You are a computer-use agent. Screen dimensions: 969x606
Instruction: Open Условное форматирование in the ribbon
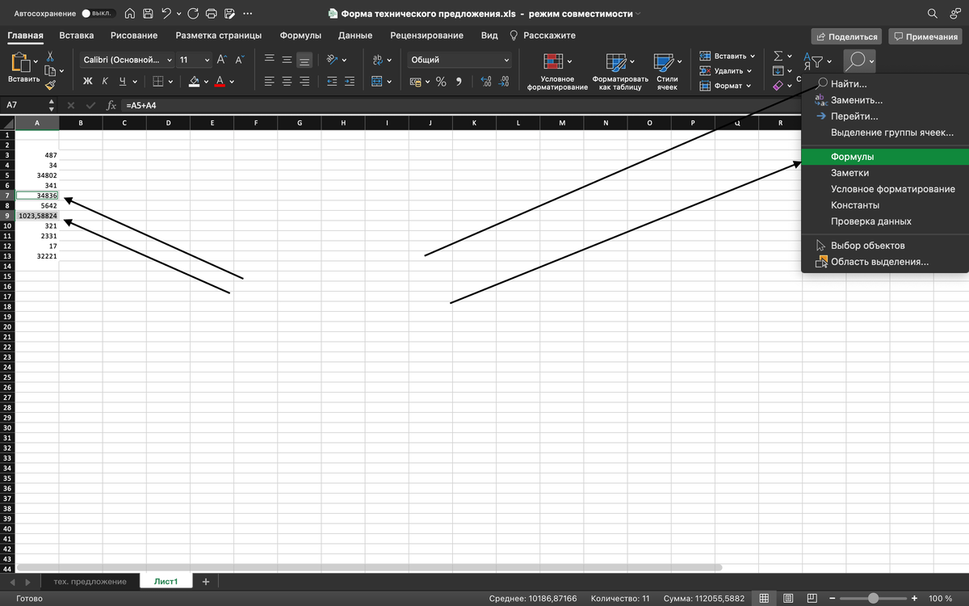click(557, 71)
